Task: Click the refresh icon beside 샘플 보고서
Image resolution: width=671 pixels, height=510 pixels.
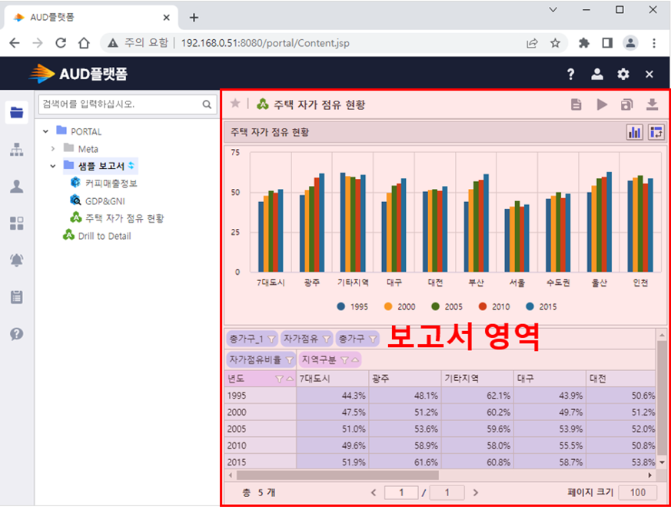Action: (131, 165)
